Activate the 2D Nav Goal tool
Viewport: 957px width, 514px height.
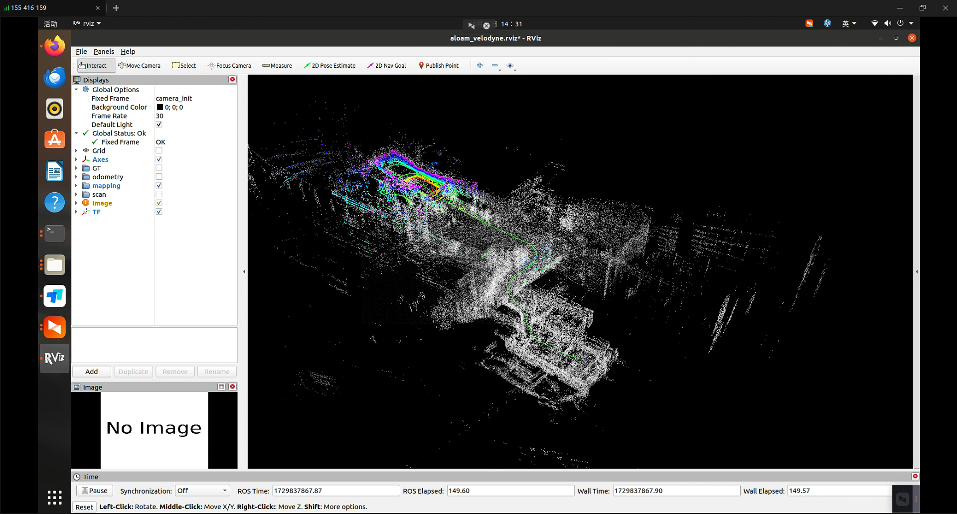386,66
